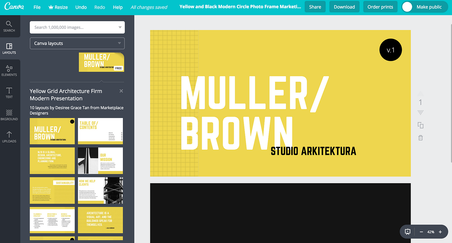Delete the current page
Image resolution: width=452 pixels, height=243 pixels.
coord(421,138)
